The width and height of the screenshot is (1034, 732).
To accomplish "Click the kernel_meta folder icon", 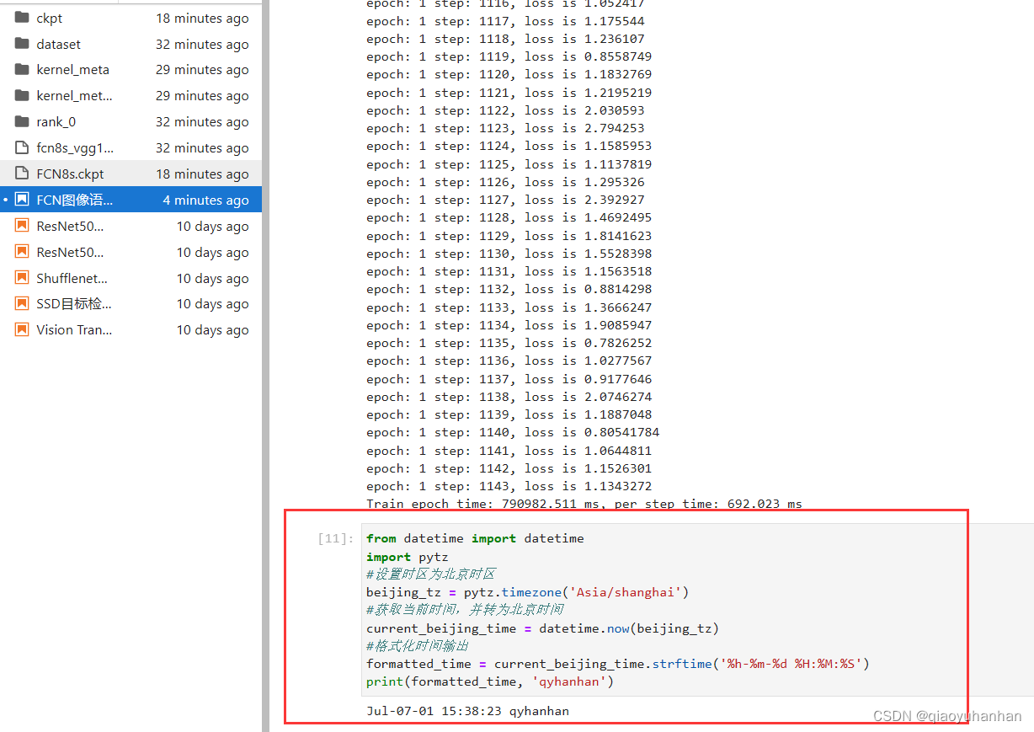I will pyautogui.click(x=22, y=70).
